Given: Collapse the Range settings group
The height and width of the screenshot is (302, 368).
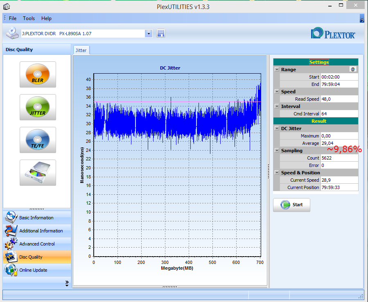Looking at the screenshot, I should [x=277, y=70].
